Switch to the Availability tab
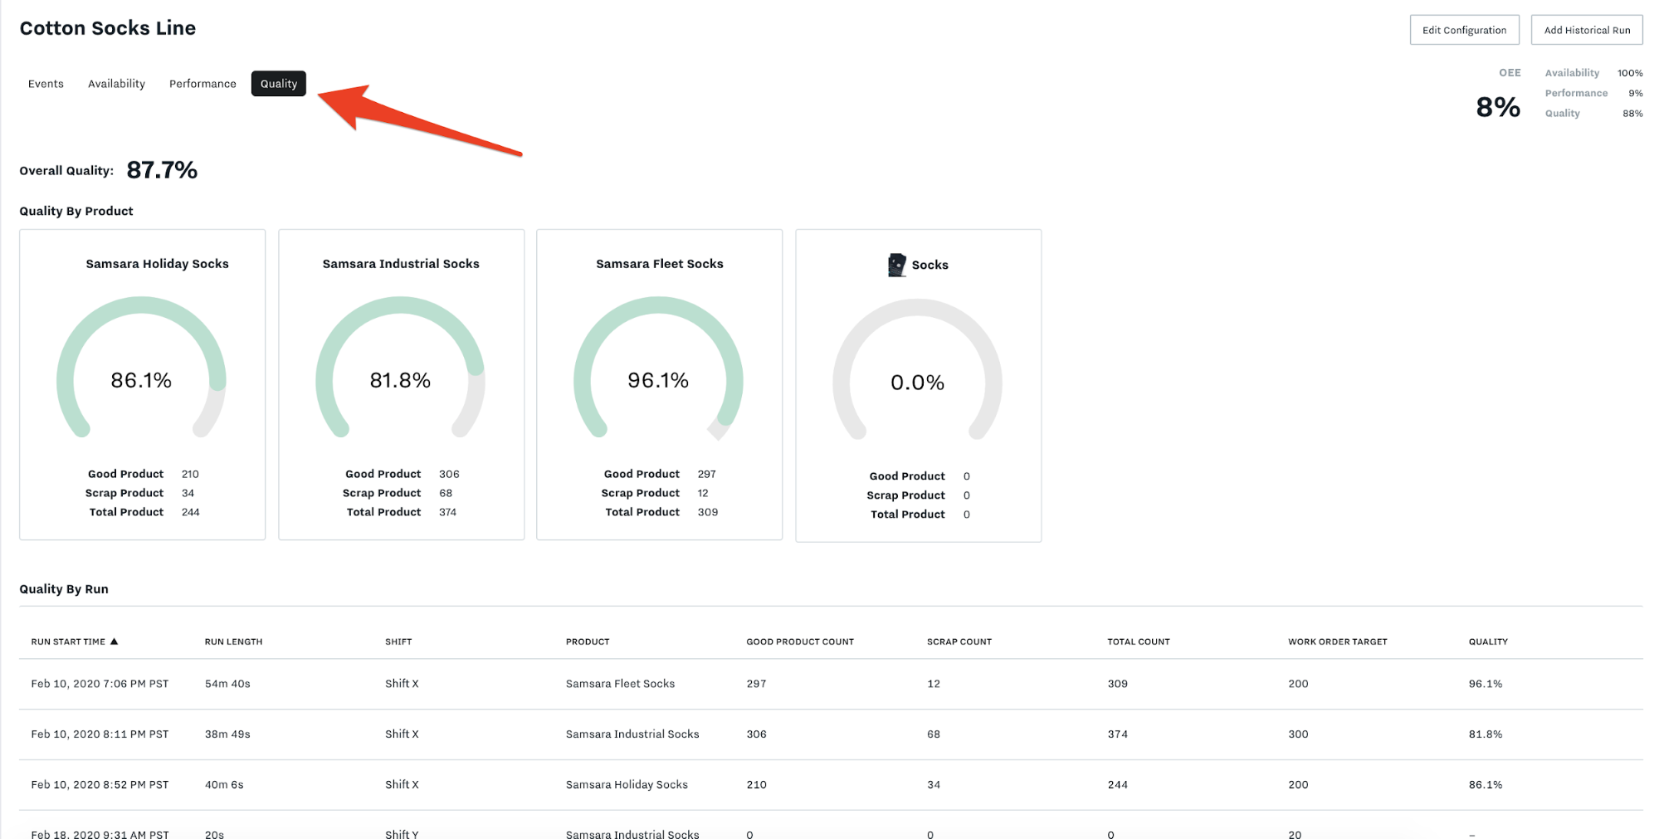 click(116, 84)
